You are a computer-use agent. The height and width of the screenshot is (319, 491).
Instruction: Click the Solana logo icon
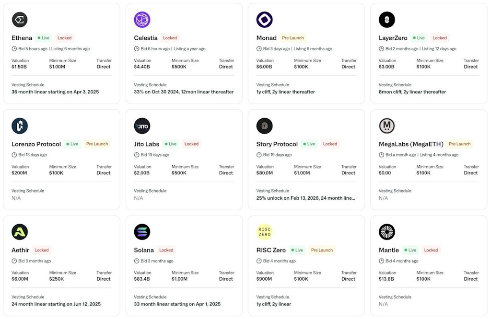(142, 232)
